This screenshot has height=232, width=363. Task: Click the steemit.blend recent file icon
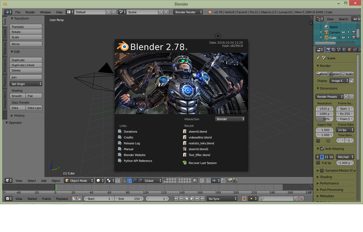click(x=185, y=132)
